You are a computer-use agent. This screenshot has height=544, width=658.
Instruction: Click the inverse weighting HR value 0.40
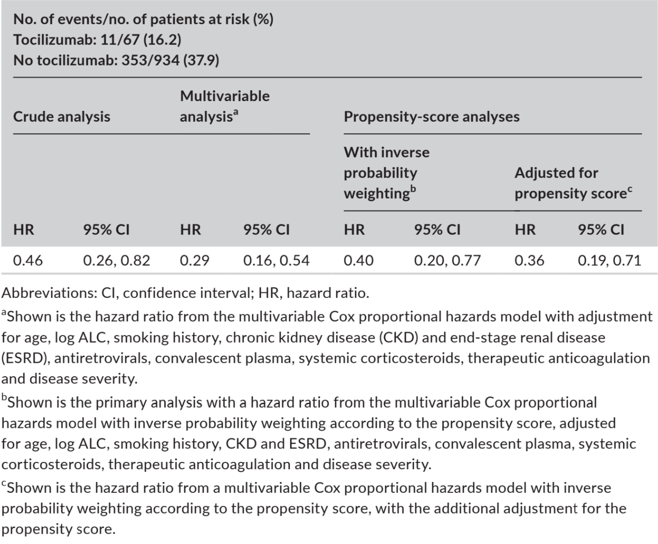click(358, 261)
